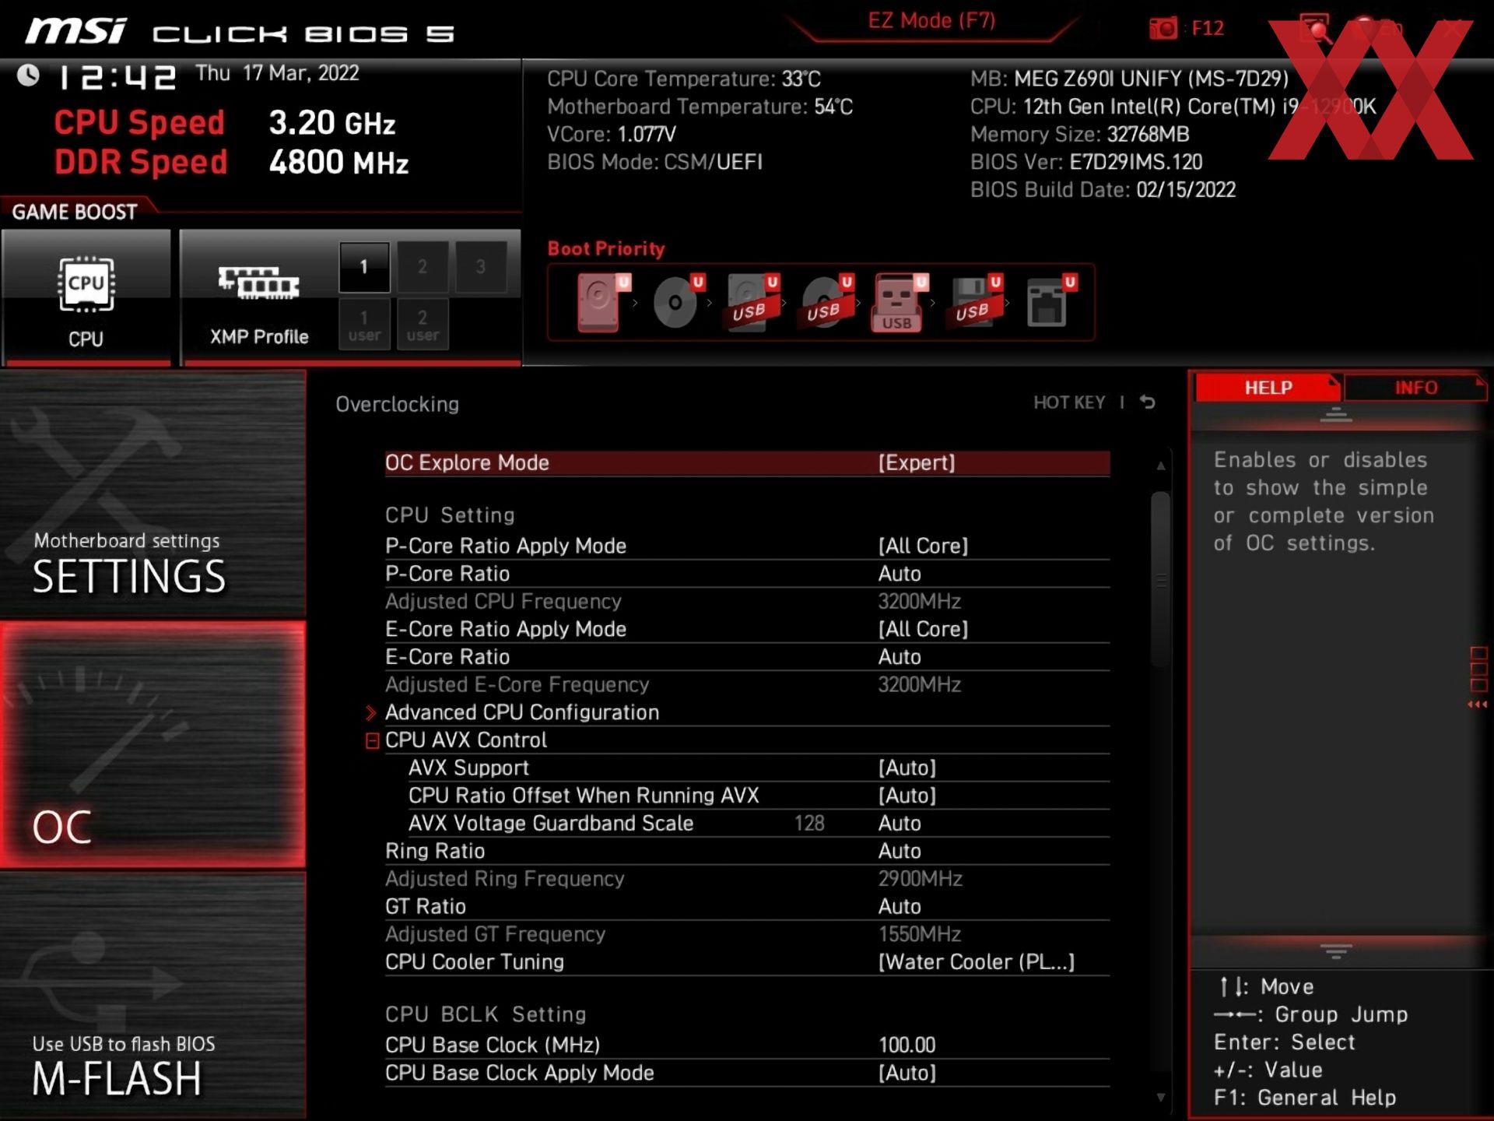Viewport: 1494px width, 1121px height.
Task: Click the Adjusted GT Frequency 1550MHz row
Action: (747, 934)
